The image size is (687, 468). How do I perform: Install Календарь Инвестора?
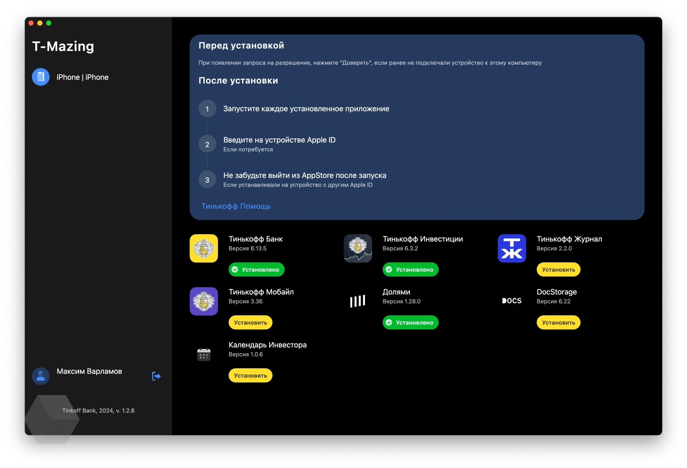click(x=250, y=376)
